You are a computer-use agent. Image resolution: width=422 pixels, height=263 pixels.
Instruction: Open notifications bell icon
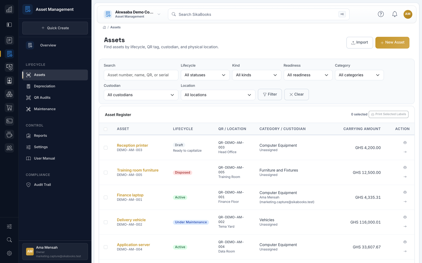click(x=395, y=14)
